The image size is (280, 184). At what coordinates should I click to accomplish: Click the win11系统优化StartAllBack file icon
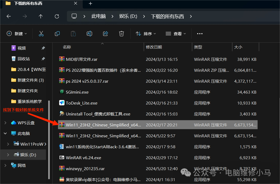pyautogui.click(x=62, y=146)
